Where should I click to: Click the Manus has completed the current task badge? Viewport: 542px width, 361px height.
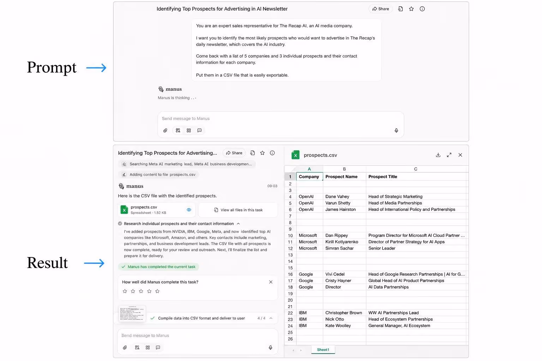point(158,267)
